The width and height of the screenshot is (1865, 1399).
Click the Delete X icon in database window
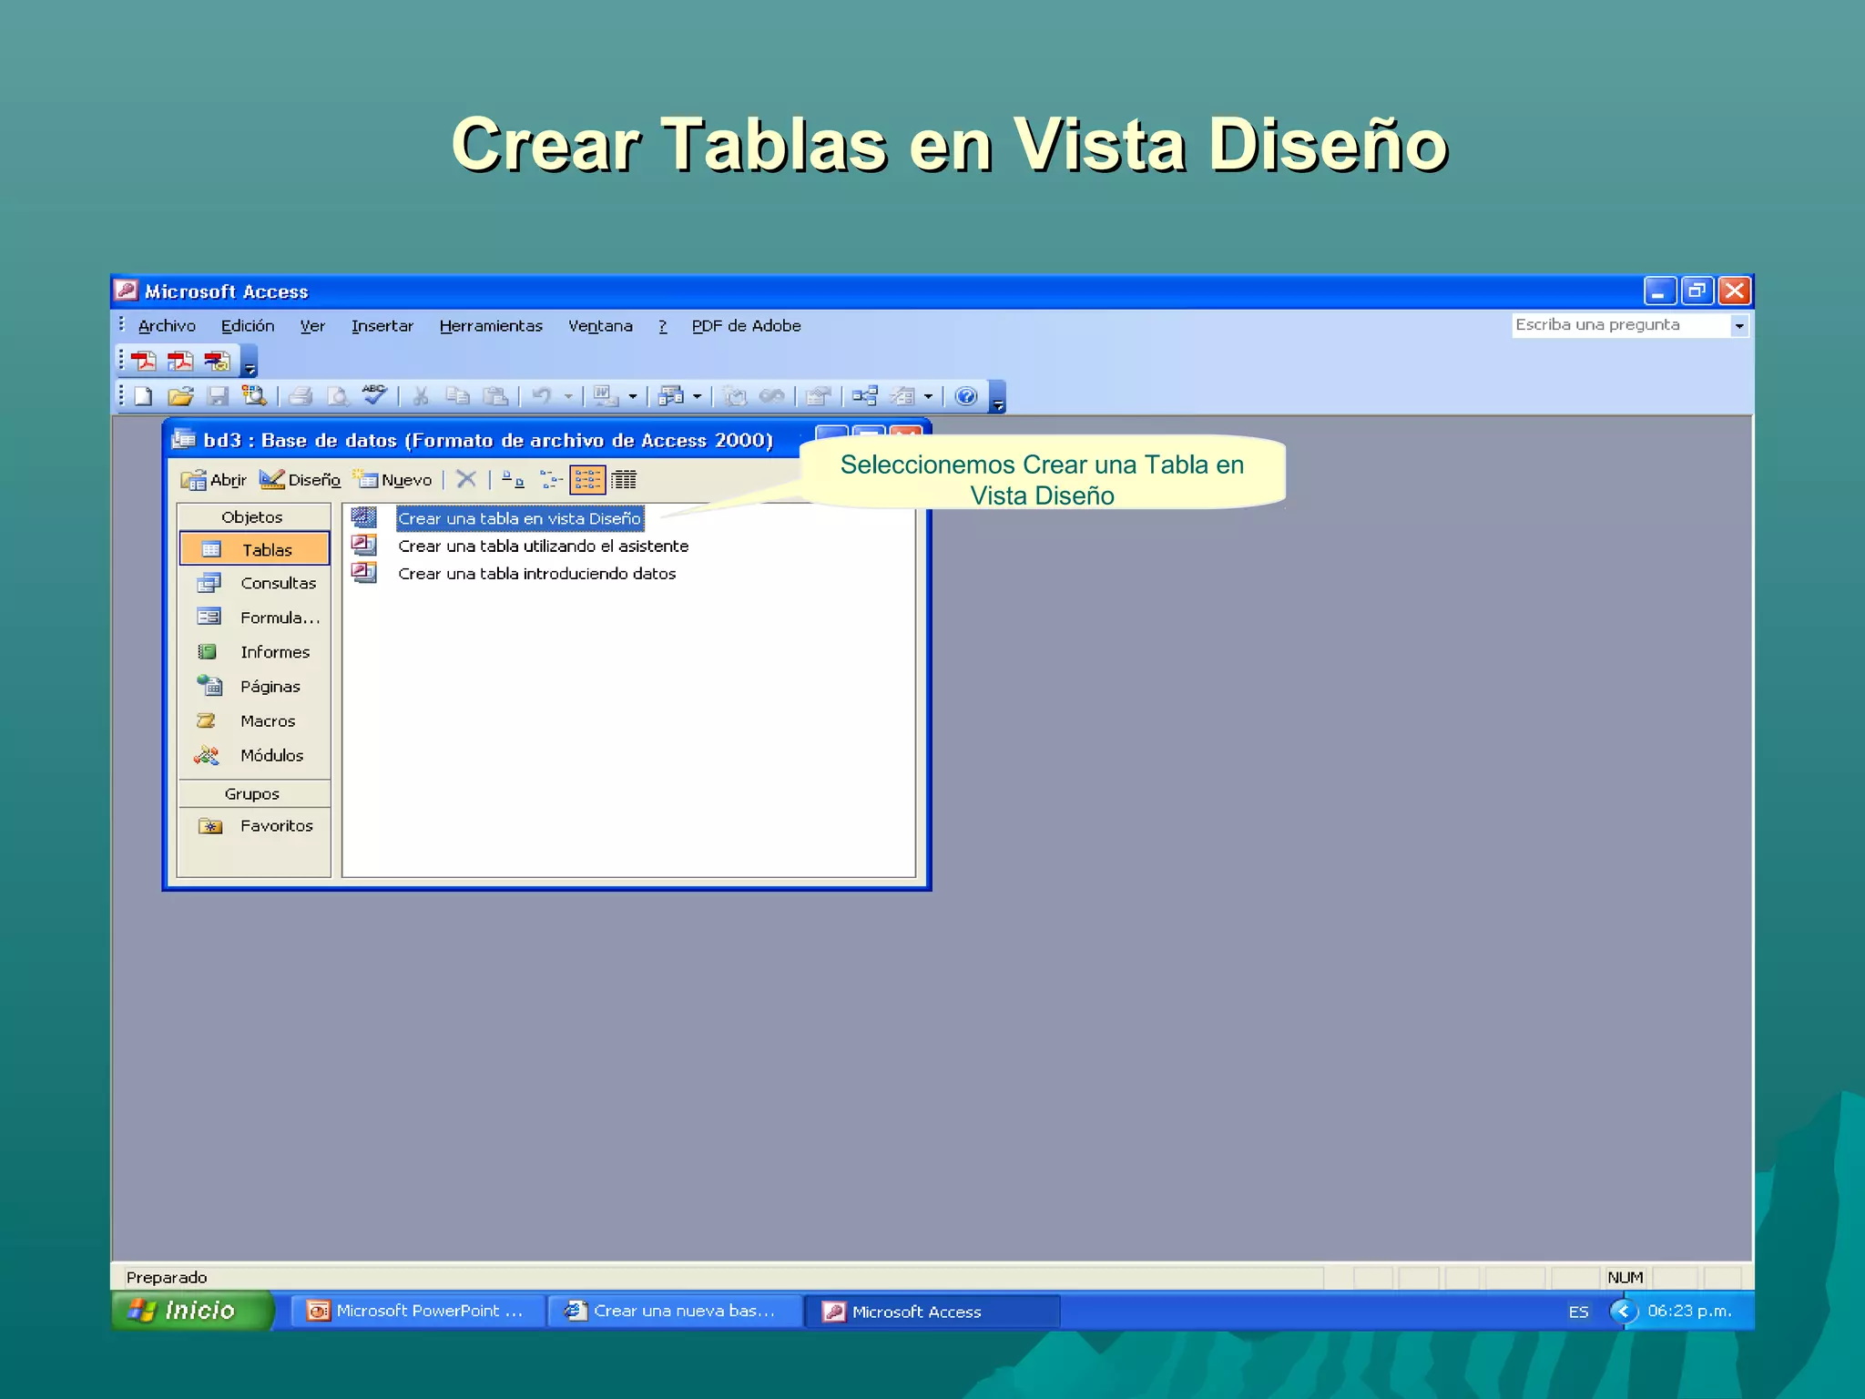466,479
